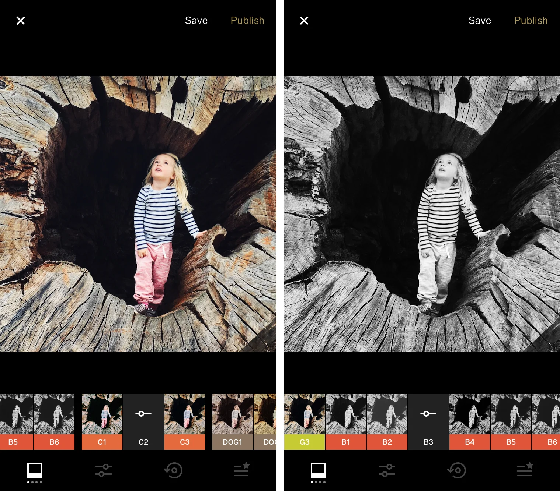Open B3 filter strength control
The image size is (560, 491).
click(x=428, y=414)
